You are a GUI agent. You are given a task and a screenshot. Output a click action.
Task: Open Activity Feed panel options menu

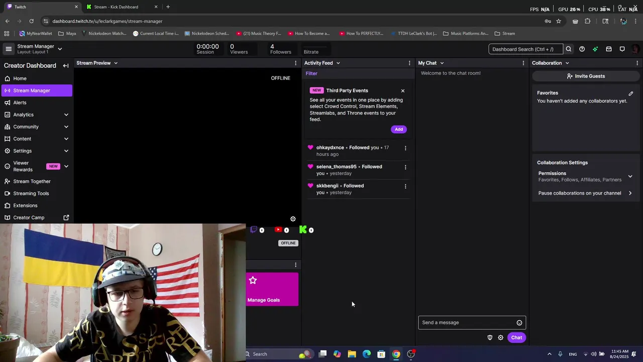409,63
